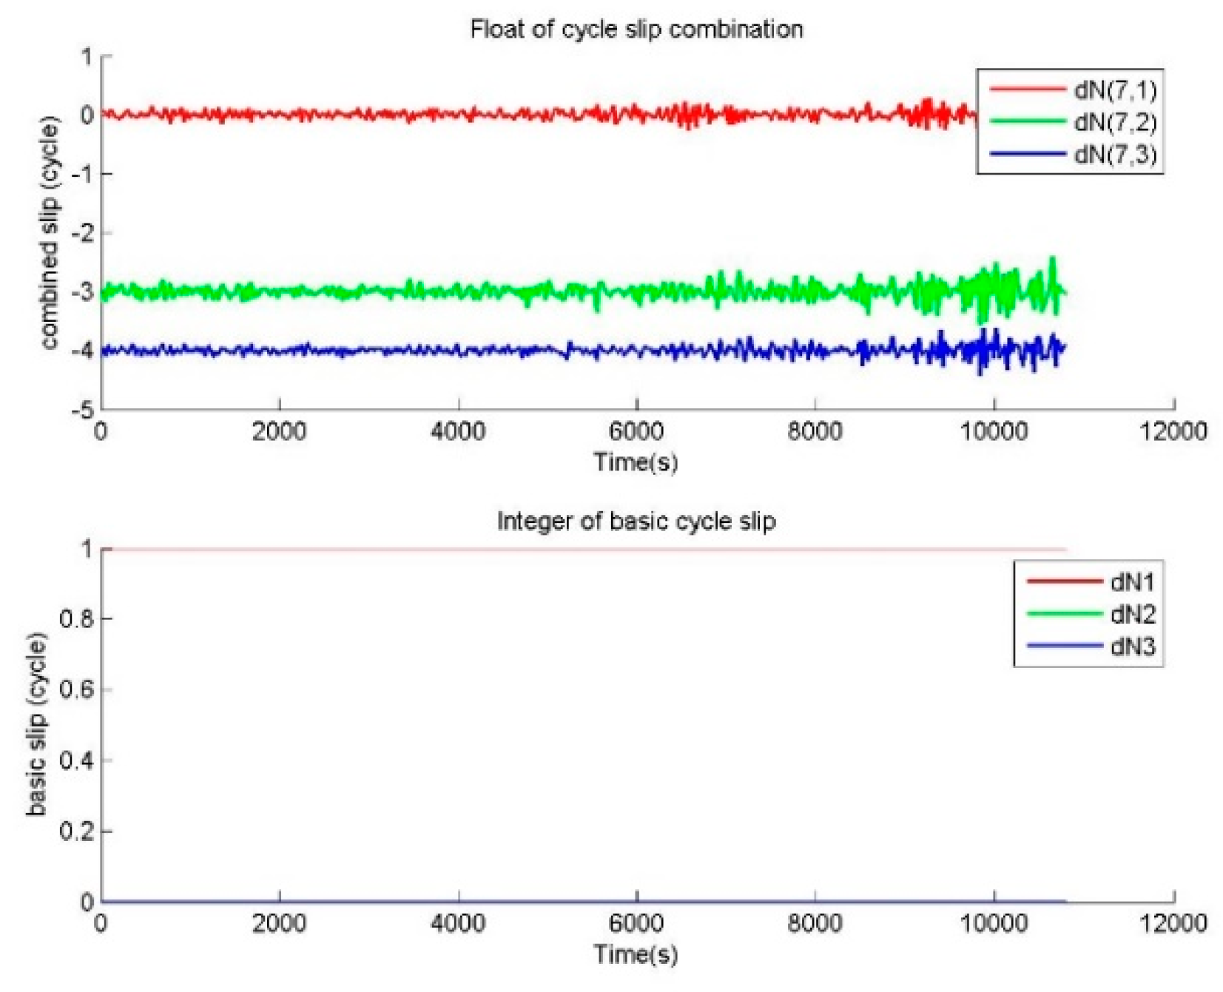Image resolution: width=1223 pixels, height=992 pixels.
Task: Click the 'basic slip (cycle)' y-axis label
Action: tap(36, 725)
